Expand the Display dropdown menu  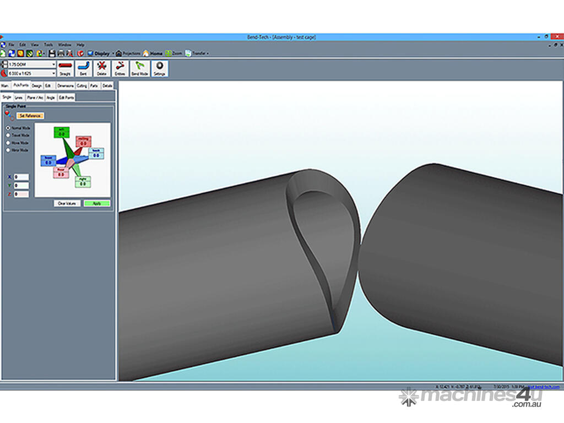click(112, 53)
